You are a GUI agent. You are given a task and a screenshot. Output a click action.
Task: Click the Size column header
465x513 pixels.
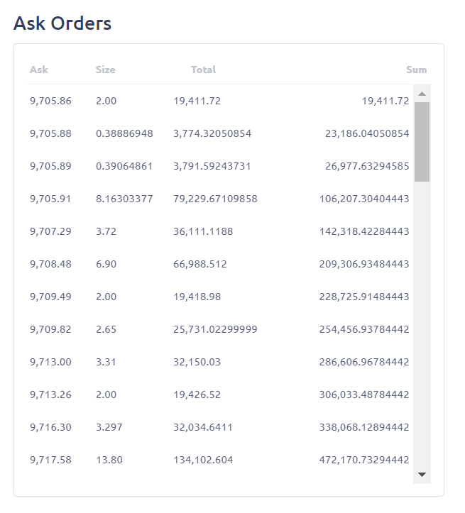[x=105, y=70]
